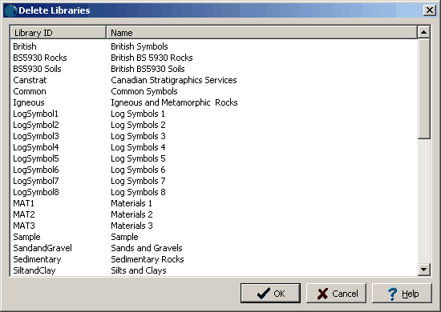Click Canadian Stratigraphics Services name

coord(174,80)
